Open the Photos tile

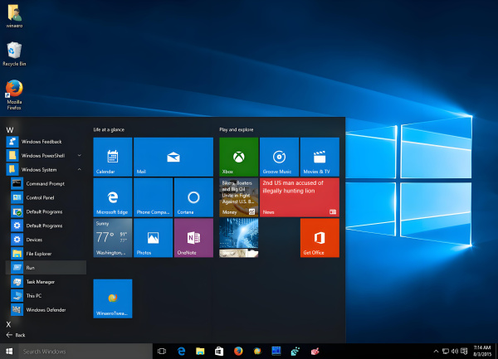pos(153,238)
